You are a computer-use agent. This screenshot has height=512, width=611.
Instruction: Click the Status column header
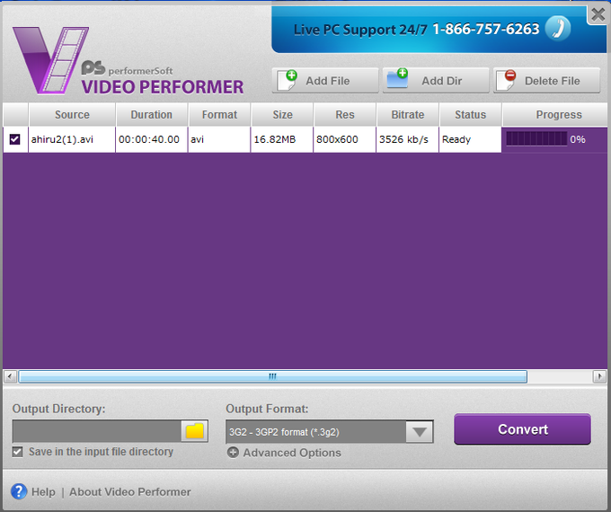click(470, 115)
